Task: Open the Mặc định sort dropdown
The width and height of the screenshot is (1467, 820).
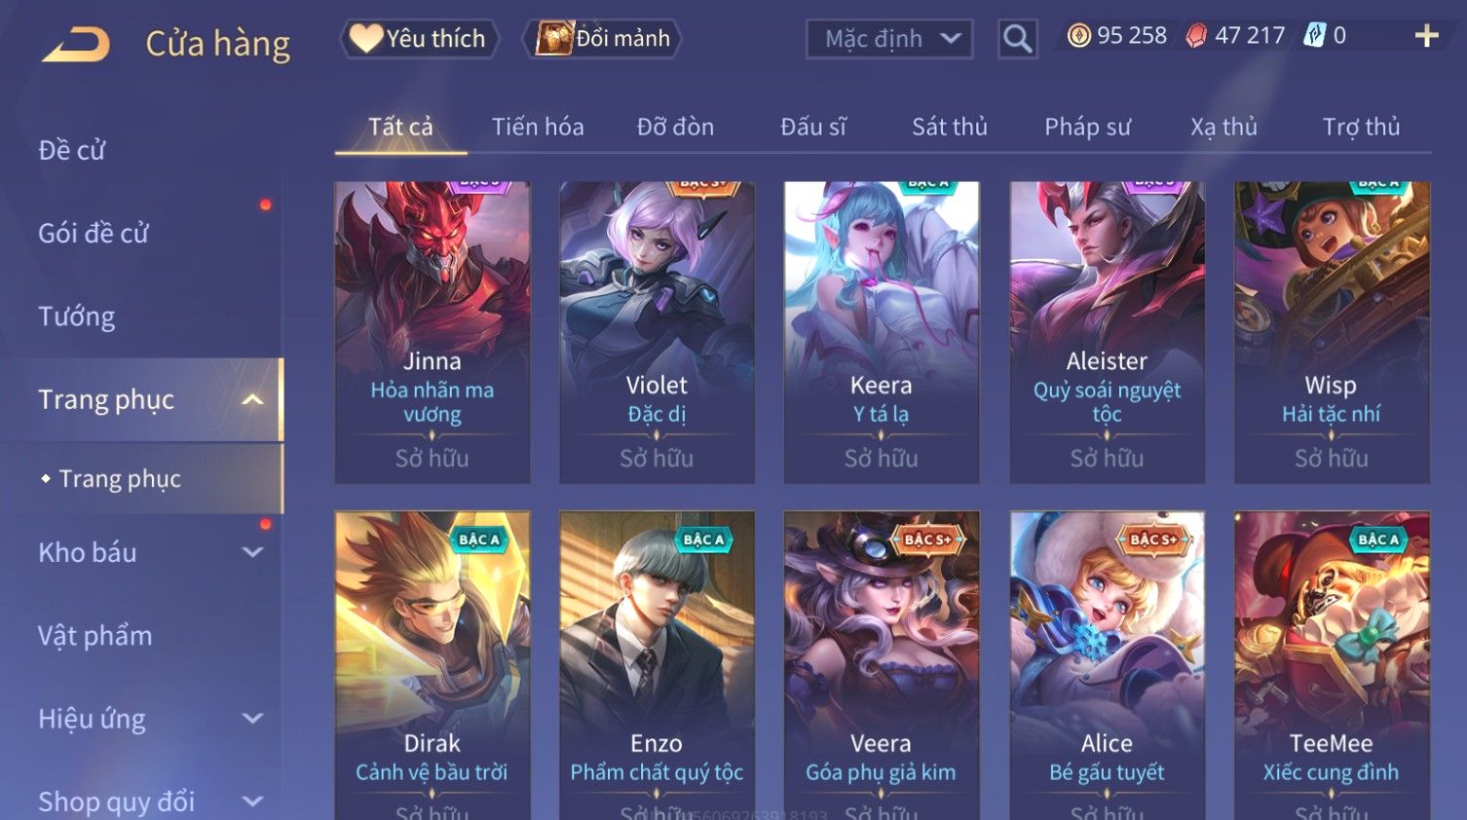Action: [x=889, y=39]
